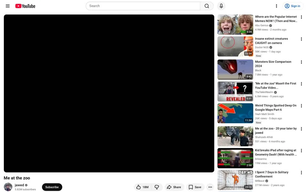Image resolution: width=307 pixels, height=192 pixels.
Task: Visit MrBeast channel link
Action: [260, 181]
